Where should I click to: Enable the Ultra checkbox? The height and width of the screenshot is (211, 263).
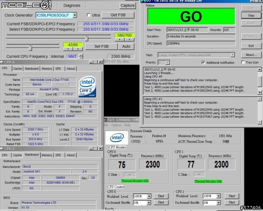pos(89,15)
